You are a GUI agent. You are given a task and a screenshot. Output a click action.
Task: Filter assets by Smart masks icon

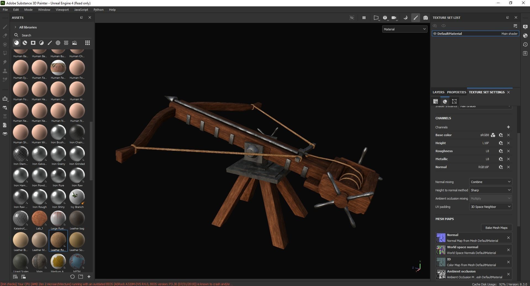(x=33, y=43)
